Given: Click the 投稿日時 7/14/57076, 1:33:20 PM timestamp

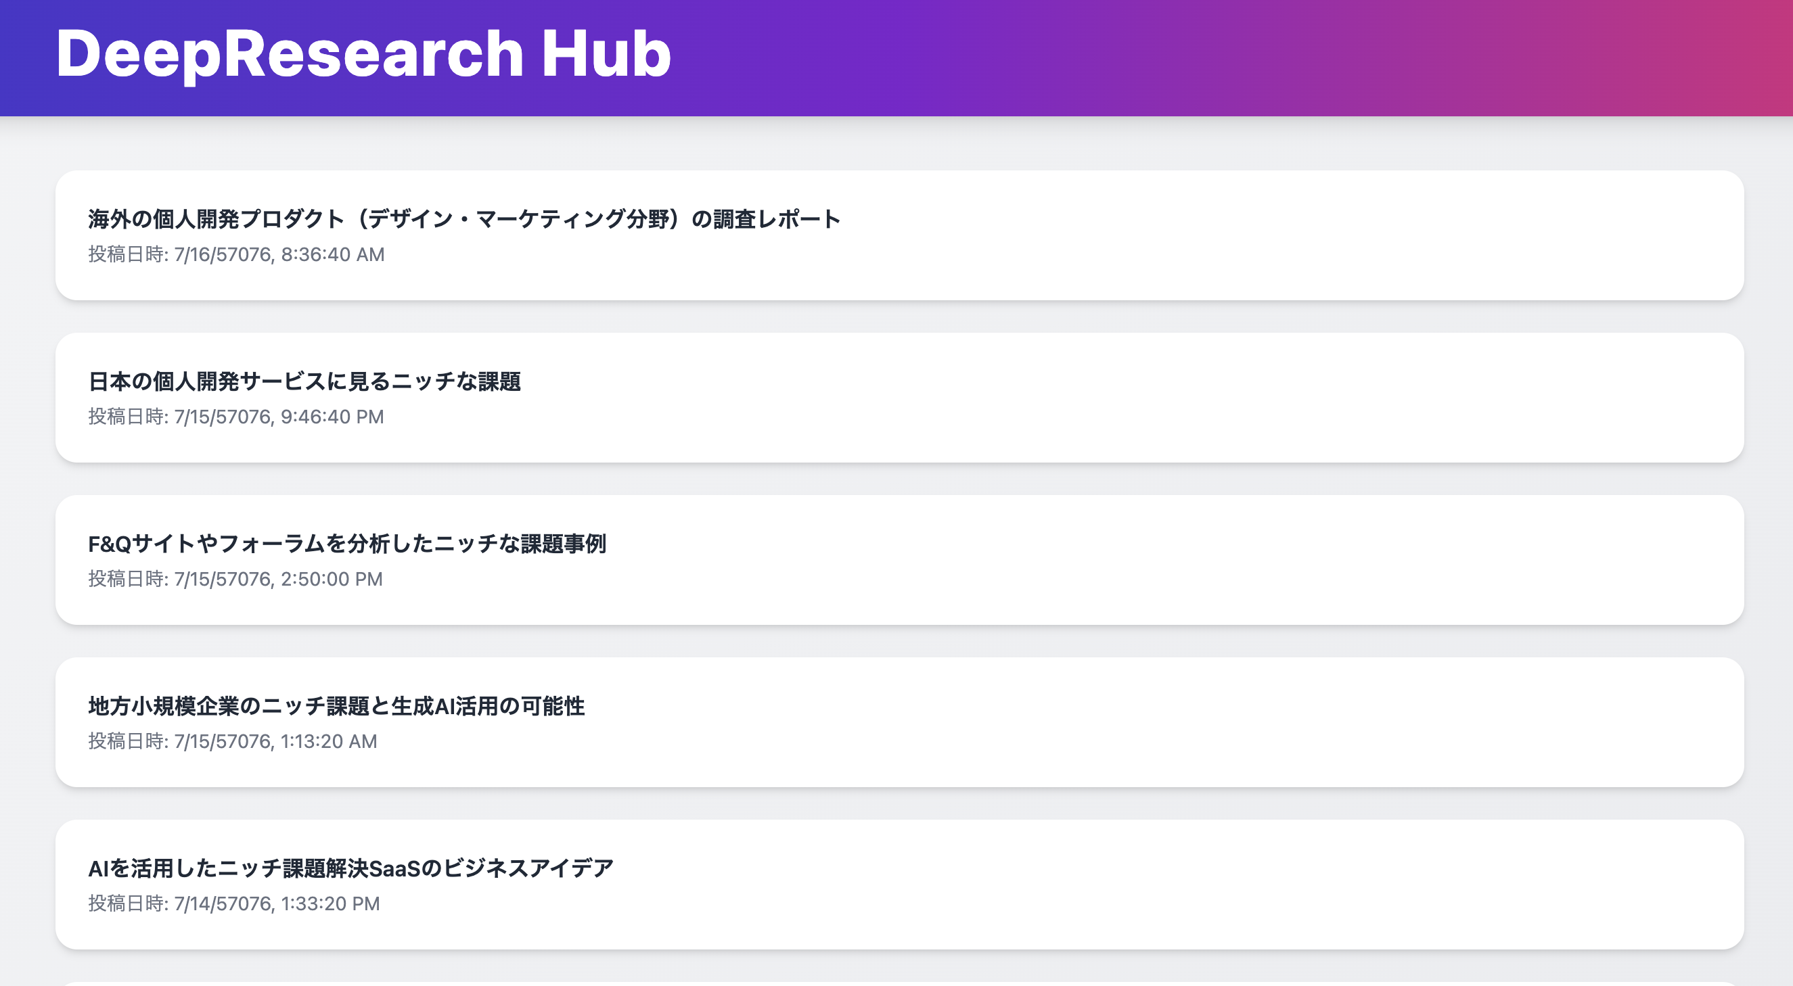Looking at the screenshot, I should point(234,903).
